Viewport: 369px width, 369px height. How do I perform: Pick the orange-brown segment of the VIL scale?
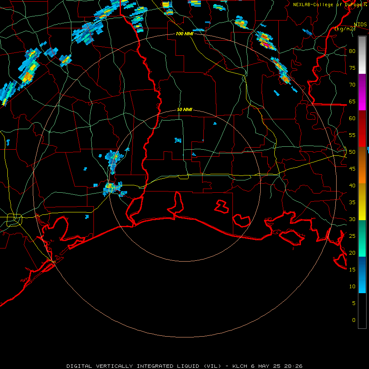click(362, 165)
